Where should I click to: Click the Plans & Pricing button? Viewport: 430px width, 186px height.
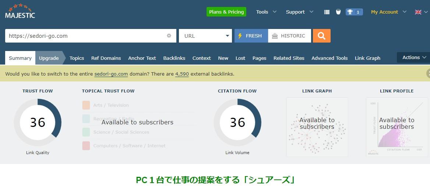click(x=226, y=12)
